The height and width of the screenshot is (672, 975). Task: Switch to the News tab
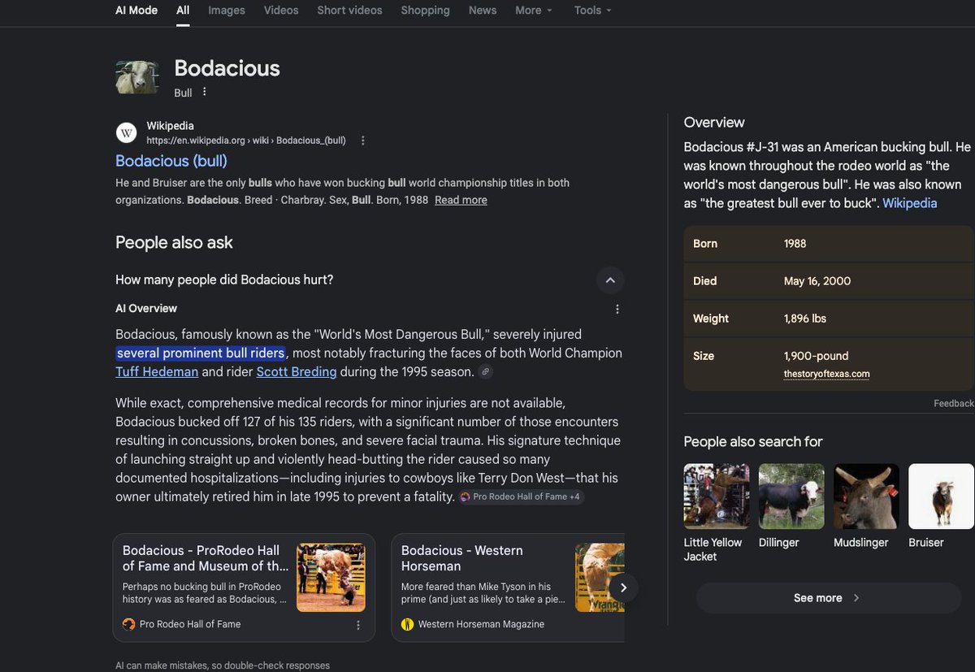pos(483,11)
